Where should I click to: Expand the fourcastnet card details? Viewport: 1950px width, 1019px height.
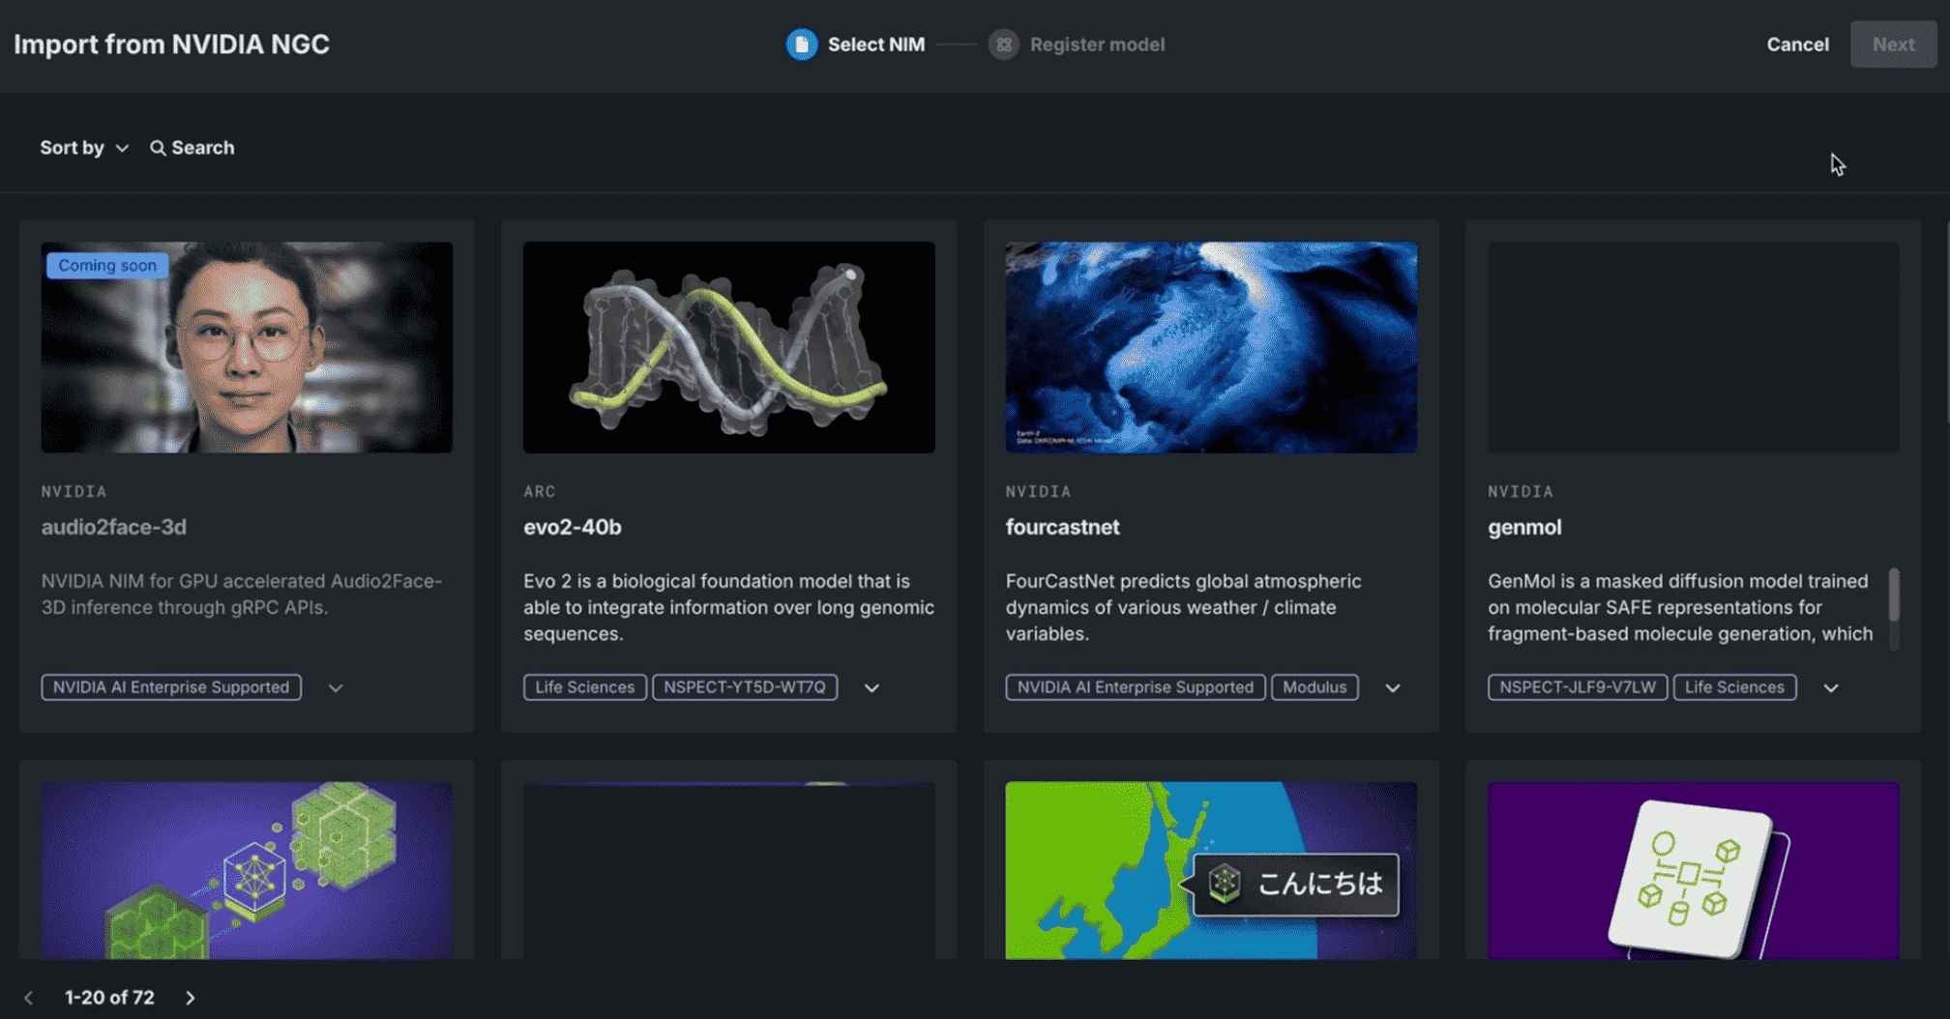pyautogui.click(x=1393, y=687)
